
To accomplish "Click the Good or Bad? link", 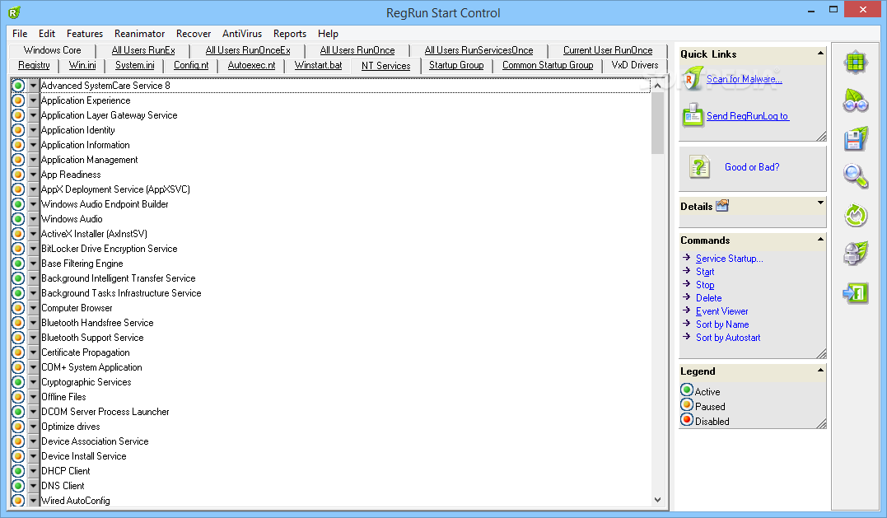I will coord(752,167).
